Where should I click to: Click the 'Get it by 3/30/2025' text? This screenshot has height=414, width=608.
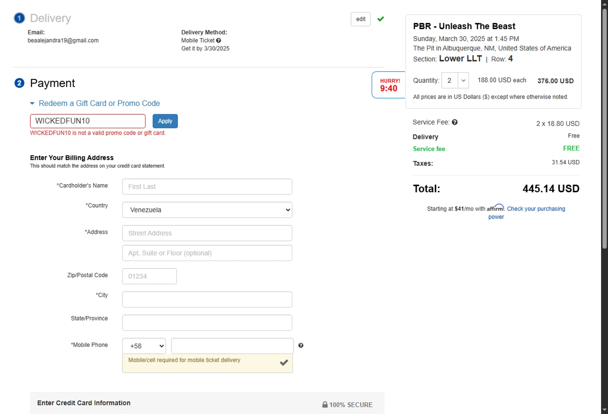206,49
